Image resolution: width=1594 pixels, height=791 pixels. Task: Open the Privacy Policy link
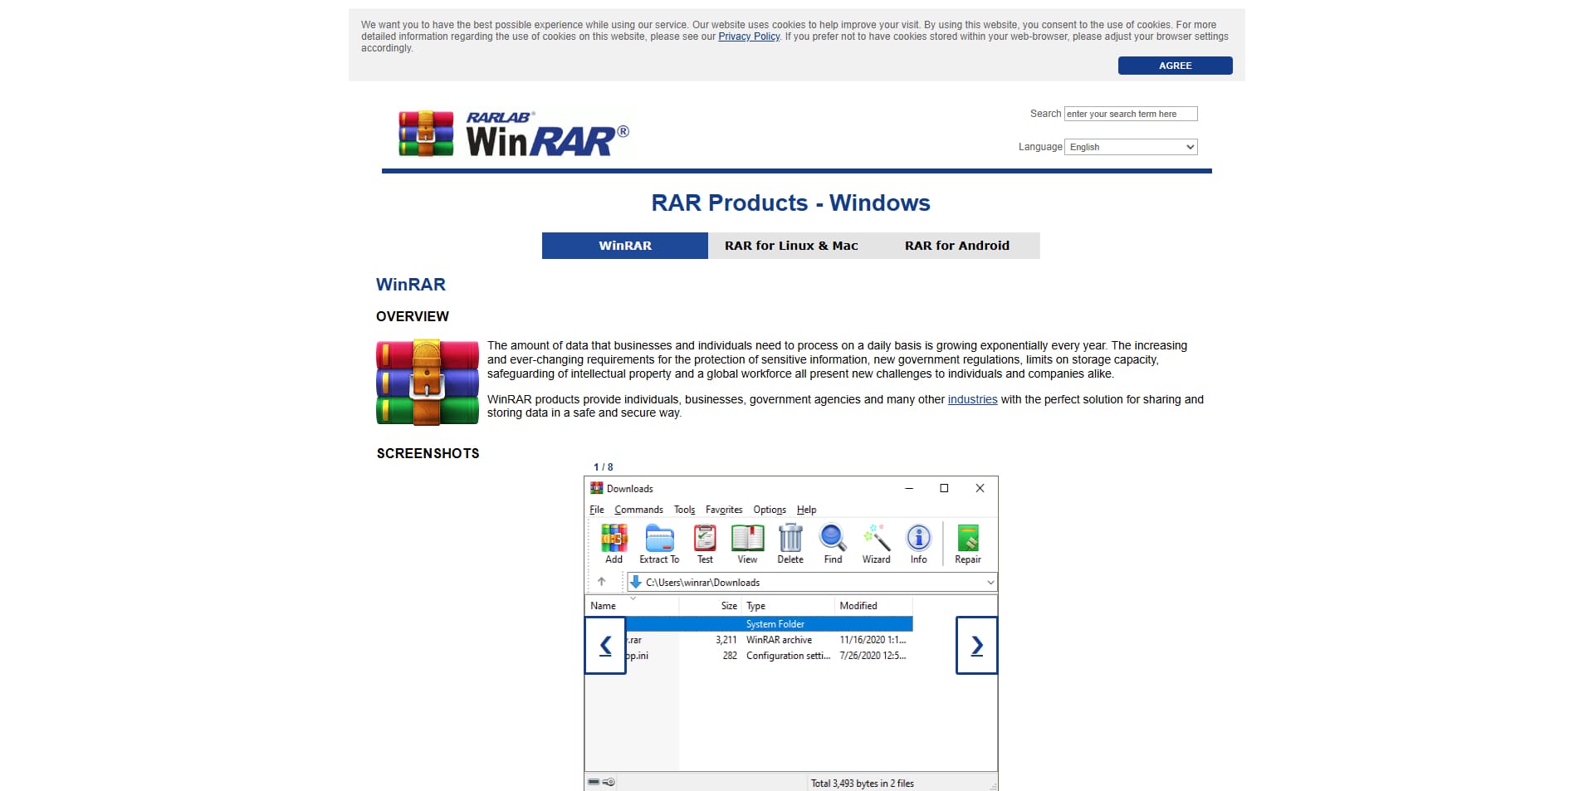(x=749, y=37)
